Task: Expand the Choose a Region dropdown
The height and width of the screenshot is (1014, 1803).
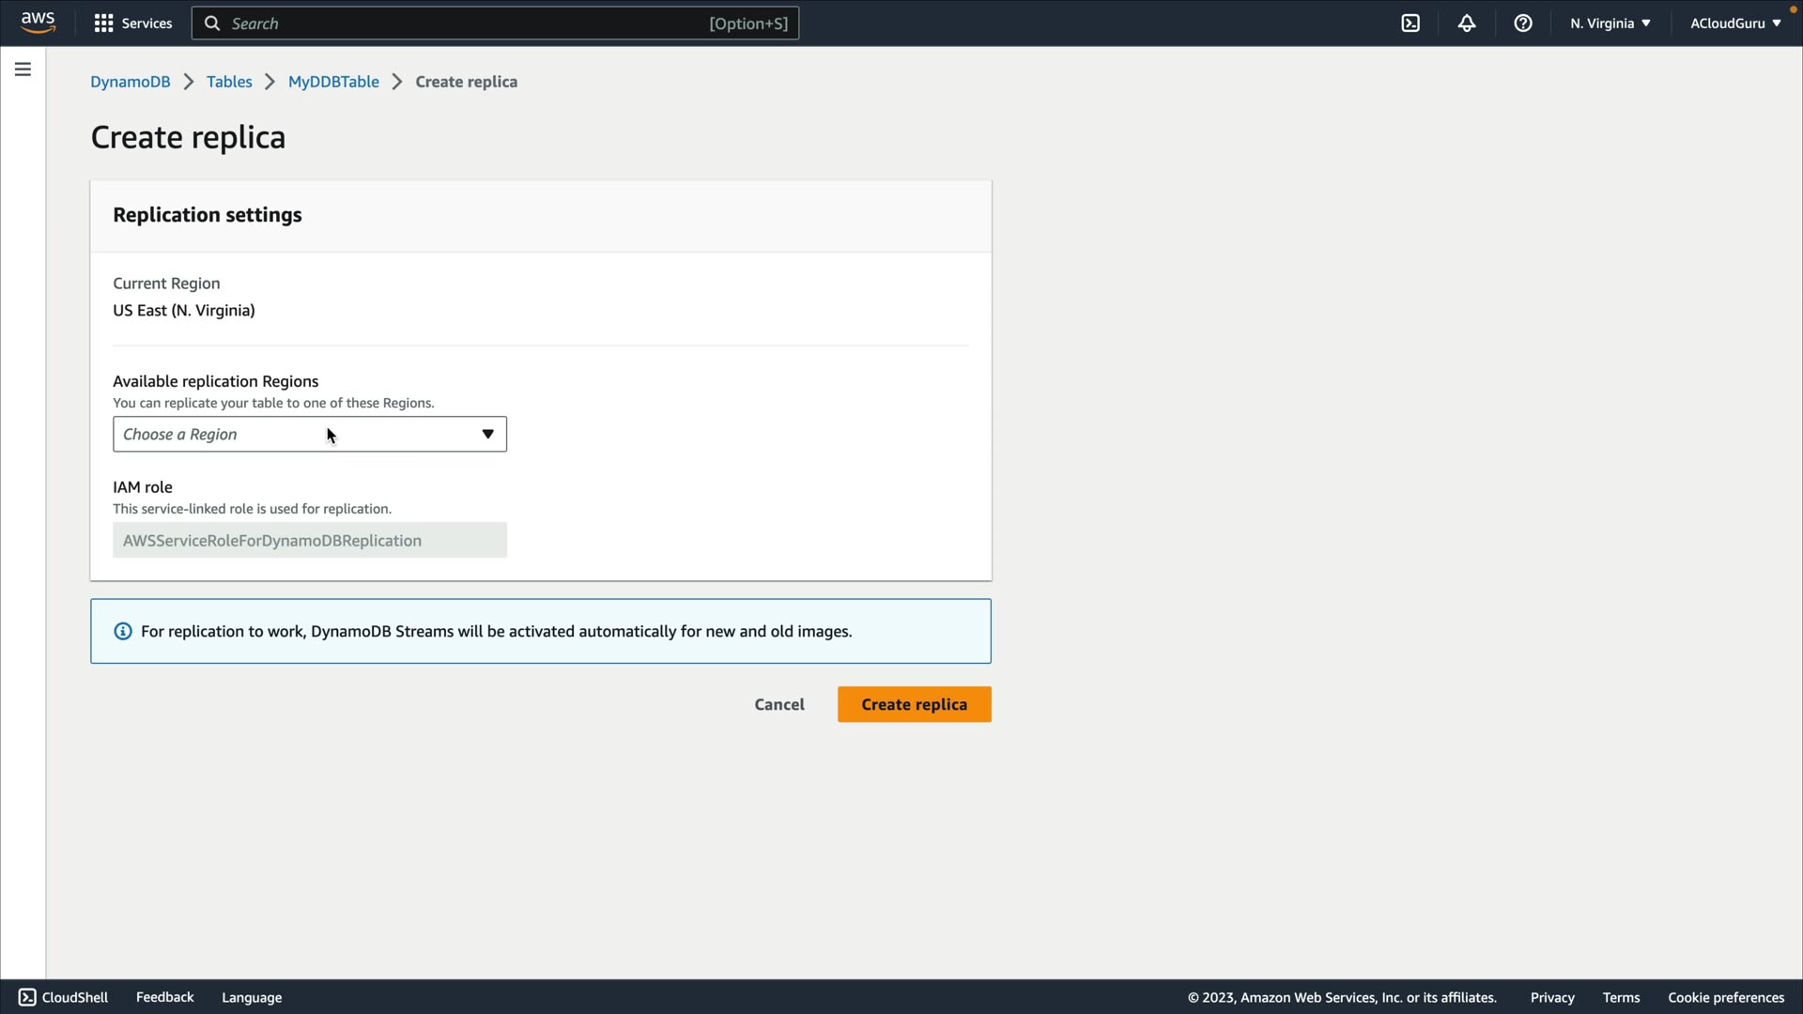Action: coord(310,435)
